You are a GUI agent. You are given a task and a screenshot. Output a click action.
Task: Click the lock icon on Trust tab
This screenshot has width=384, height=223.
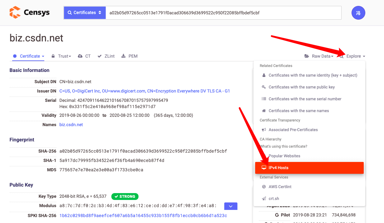point(53,56)
